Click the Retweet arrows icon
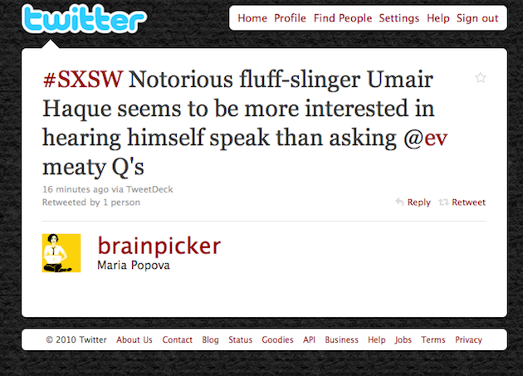 [443, 202]
